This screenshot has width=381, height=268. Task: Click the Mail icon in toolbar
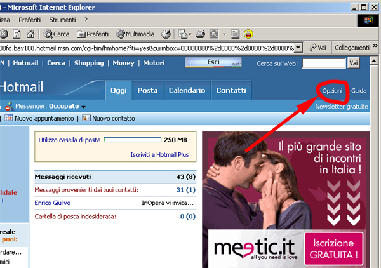[x=182, y=34]
